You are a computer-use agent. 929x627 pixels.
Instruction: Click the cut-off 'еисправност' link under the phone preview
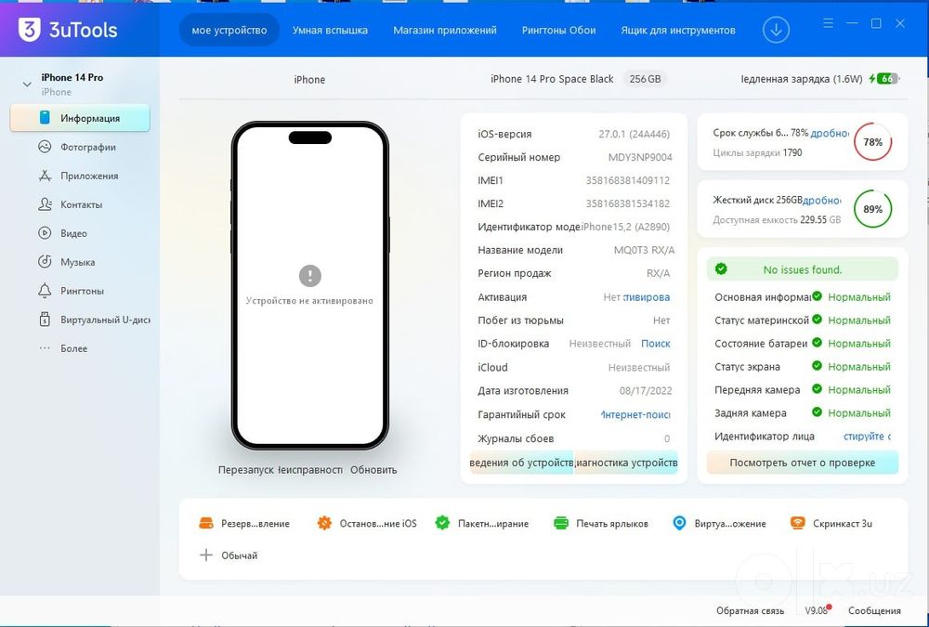[x=310, y=469]
